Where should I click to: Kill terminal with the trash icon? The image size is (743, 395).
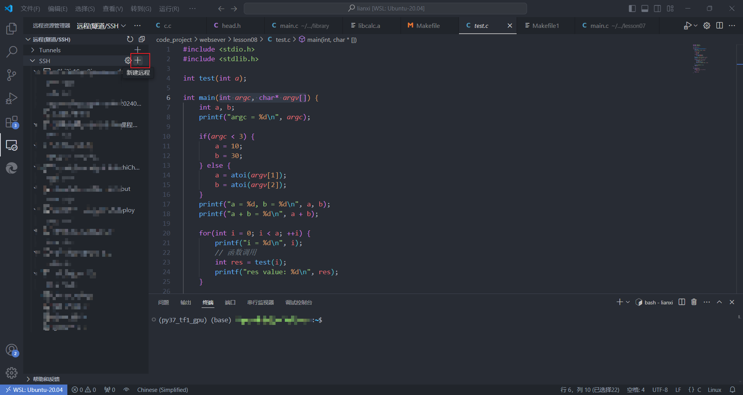tap(694, 302)
